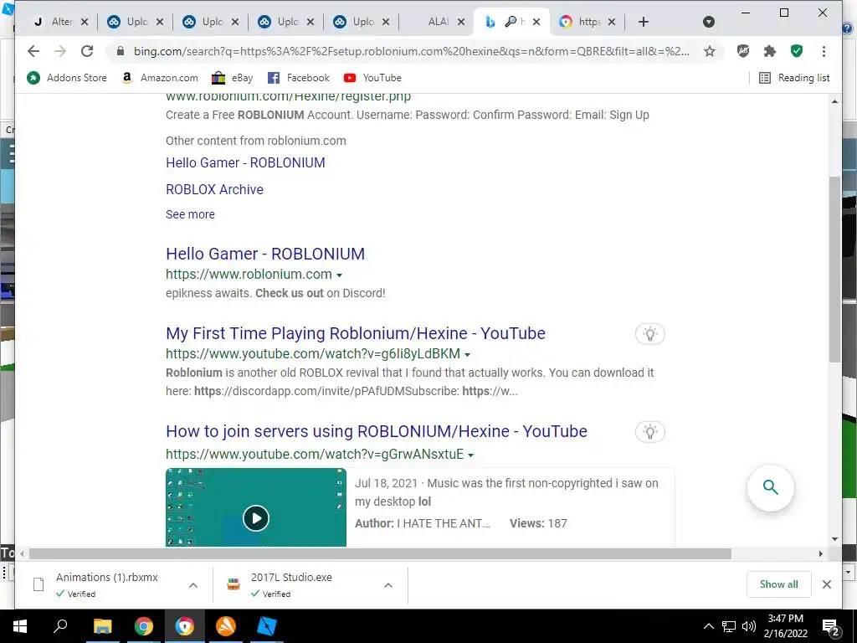Play the video thumbnail preview

click(x=256, y=517)
